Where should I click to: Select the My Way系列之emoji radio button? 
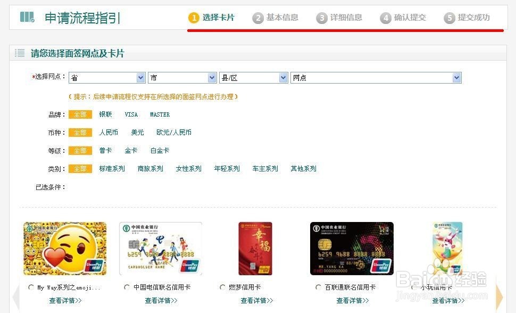[x=31, y=287]
